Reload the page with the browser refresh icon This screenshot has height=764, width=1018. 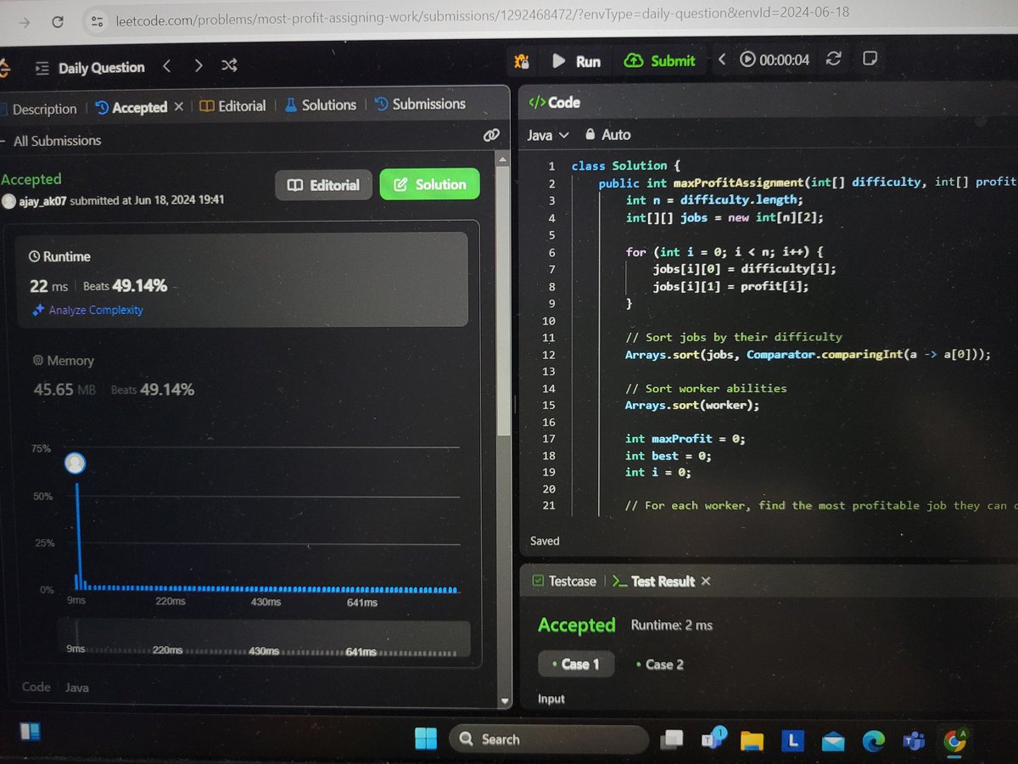57,21
